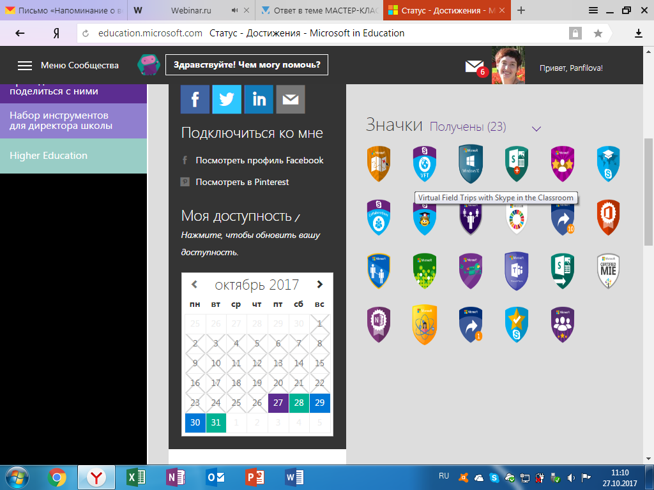This screenshot has width=654, height=490.
Task: Select October 27 in the calendar
Action: pos(278,403)
